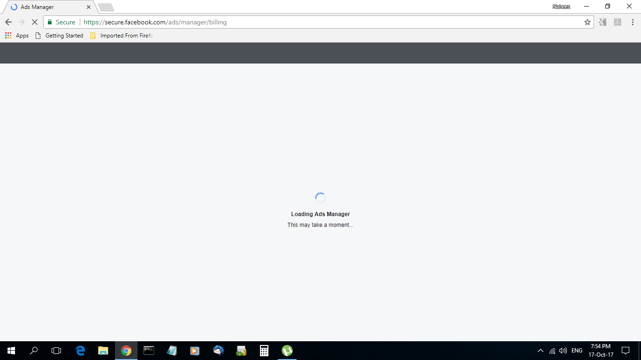Open the Action Center notifications icon

click(626, 351)
